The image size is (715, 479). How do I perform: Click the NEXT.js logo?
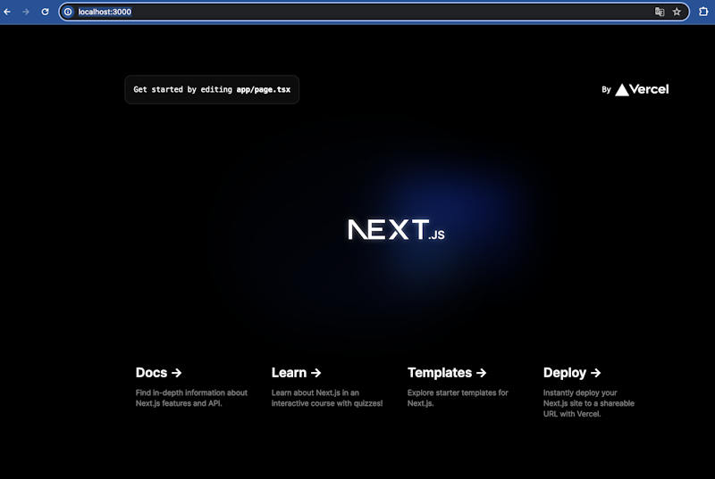coord(396,229)
